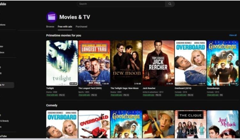Open the Twilight movie poster
The height and width of the screenshot is (140, 240).
pyautogui.click(x=62, y=63)
